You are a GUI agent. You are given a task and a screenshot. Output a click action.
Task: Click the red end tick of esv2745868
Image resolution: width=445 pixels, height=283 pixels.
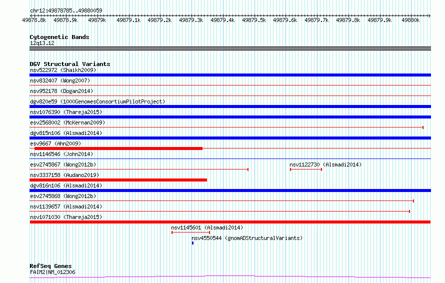[413, 201]
